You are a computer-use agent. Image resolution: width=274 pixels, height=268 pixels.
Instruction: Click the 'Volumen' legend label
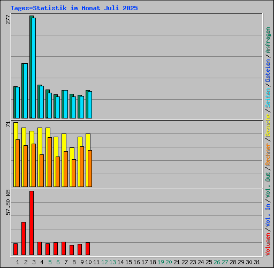[268, 244]
